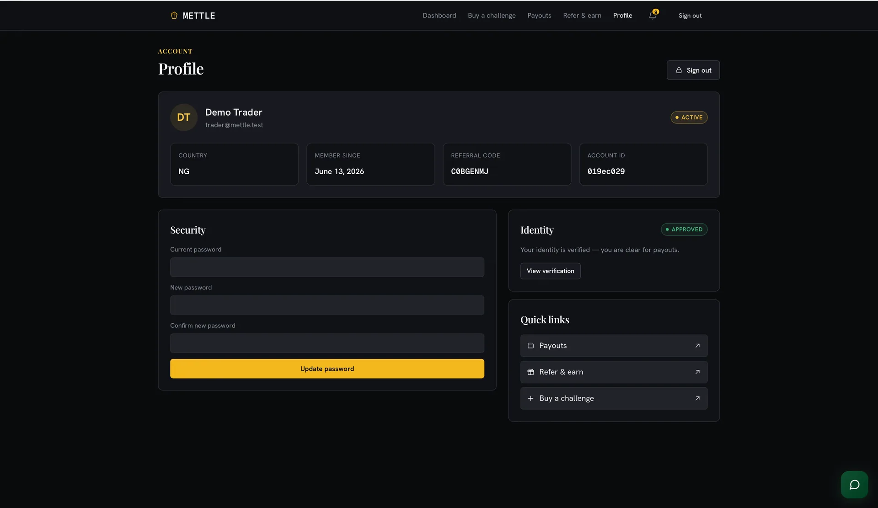Viewport: 878px width, 508px height.
Task: Focus the New password field
Action: click(x=327, y=305)
